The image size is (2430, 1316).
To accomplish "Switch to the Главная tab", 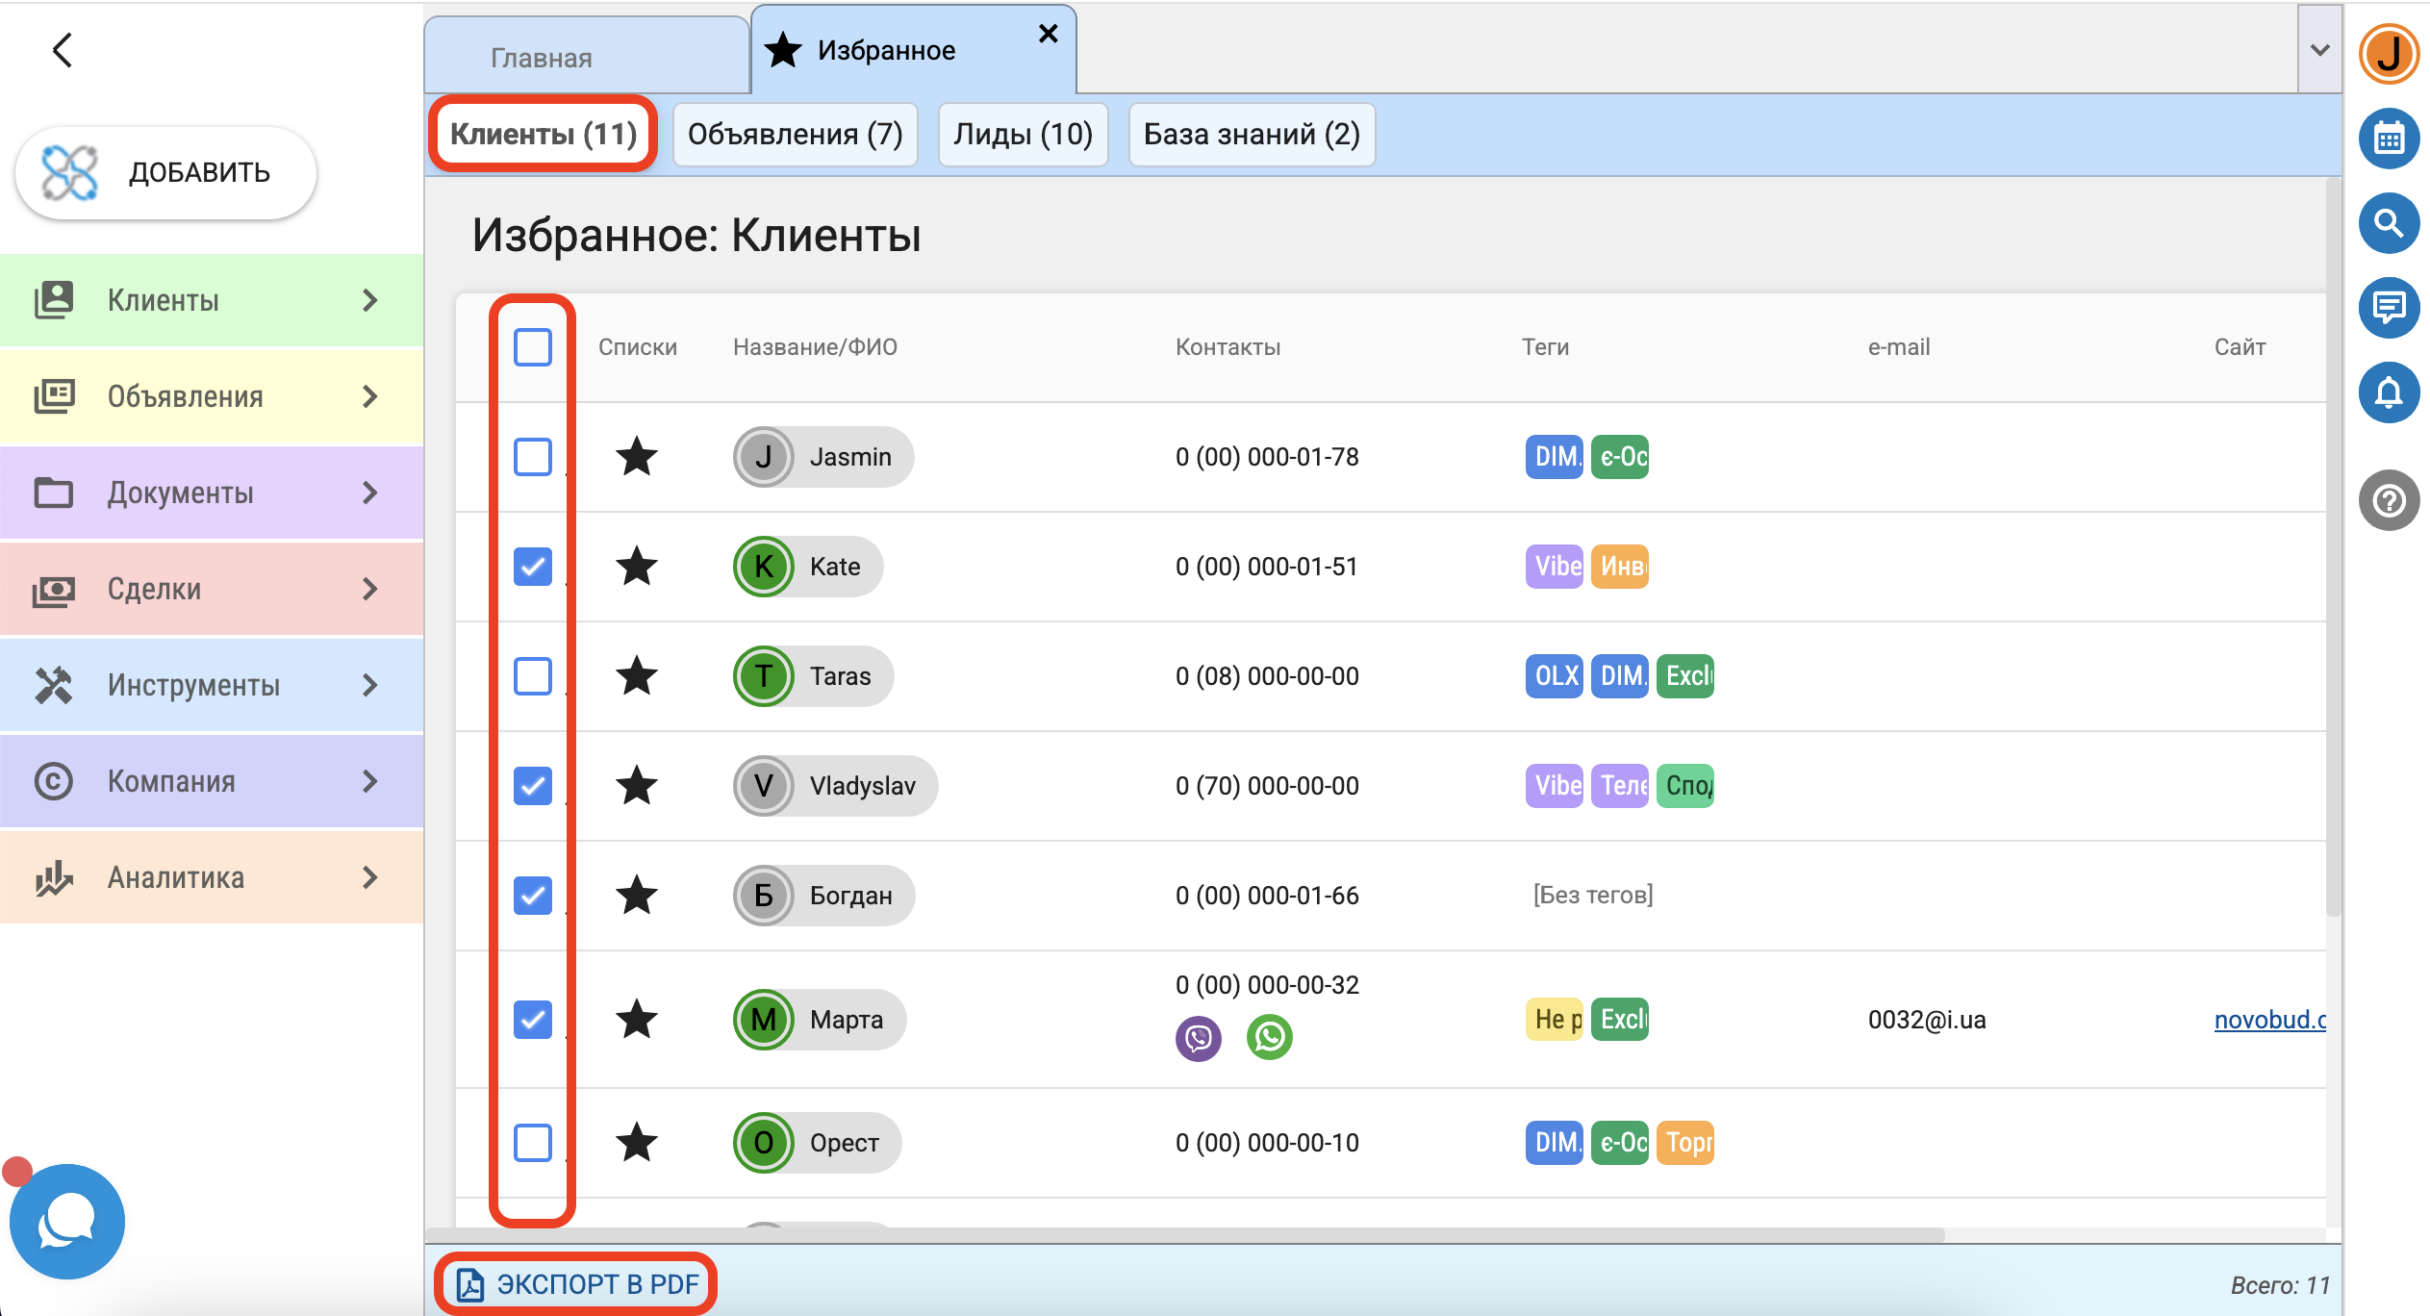I will tap(542, 58).
